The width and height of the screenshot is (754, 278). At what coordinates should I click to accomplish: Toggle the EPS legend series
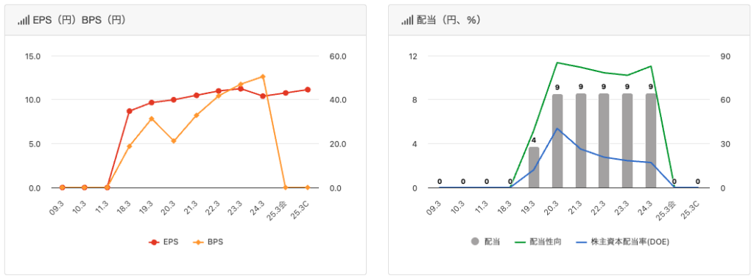pos(163,242)
